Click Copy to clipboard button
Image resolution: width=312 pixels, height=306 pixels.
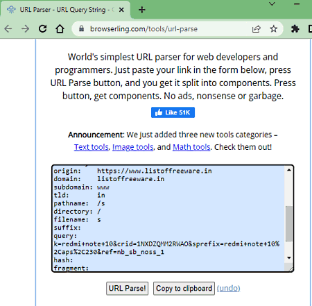(184, 289)
